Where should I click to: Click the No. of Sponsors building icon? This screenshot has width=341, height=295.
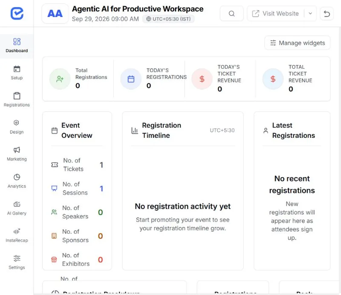54,236
